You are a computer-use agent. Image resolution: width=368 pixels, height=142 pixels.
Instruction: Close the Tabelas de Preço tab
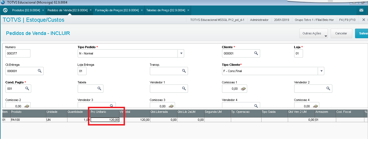tap(188, 10)
